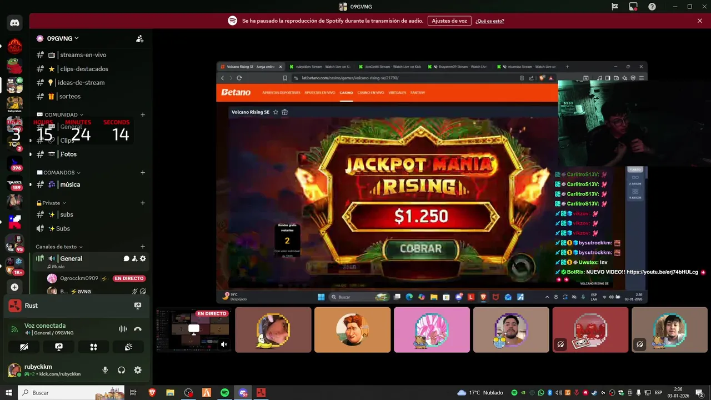
Task: Select the pink anime avatar participant tile
Action: tap(432, 330)
